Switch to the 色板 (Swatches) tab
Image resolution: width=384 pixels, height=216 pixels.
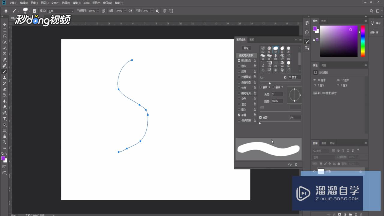click(323, 21)
